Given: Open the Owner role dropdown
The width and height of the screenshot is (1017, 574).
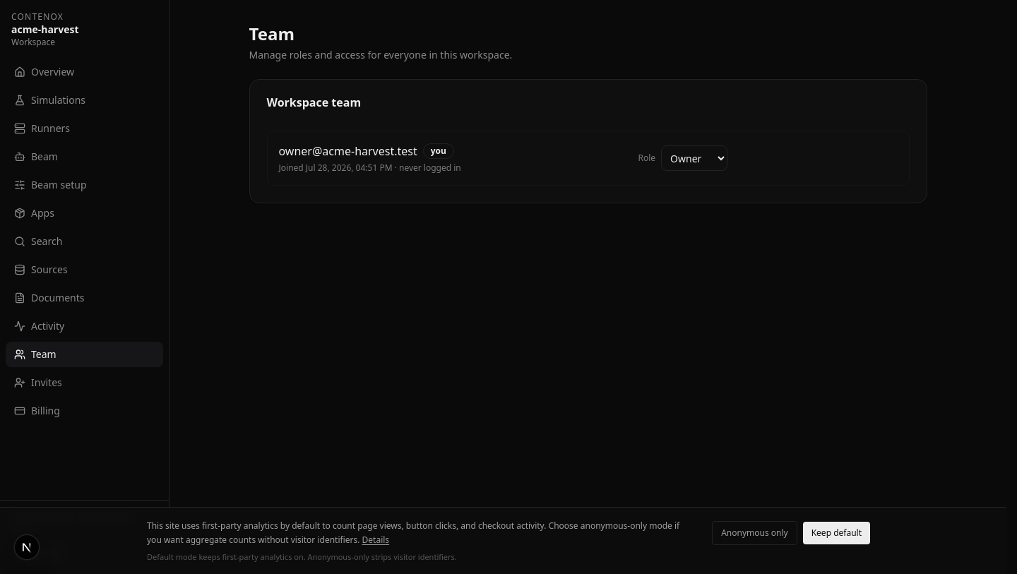Looking at the screenshot, I should tap(694, 158).
